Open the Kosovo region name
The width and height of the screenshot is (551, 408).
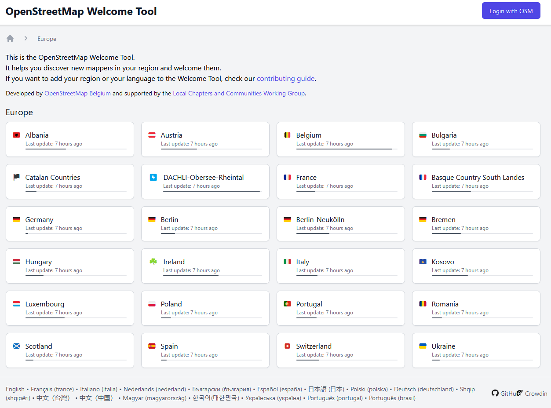pyautogui.click(x=443, y=262)
